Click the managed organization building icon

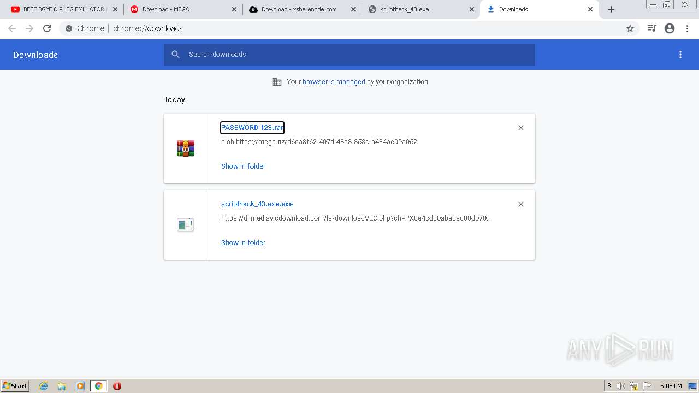(x=277, y=82)
